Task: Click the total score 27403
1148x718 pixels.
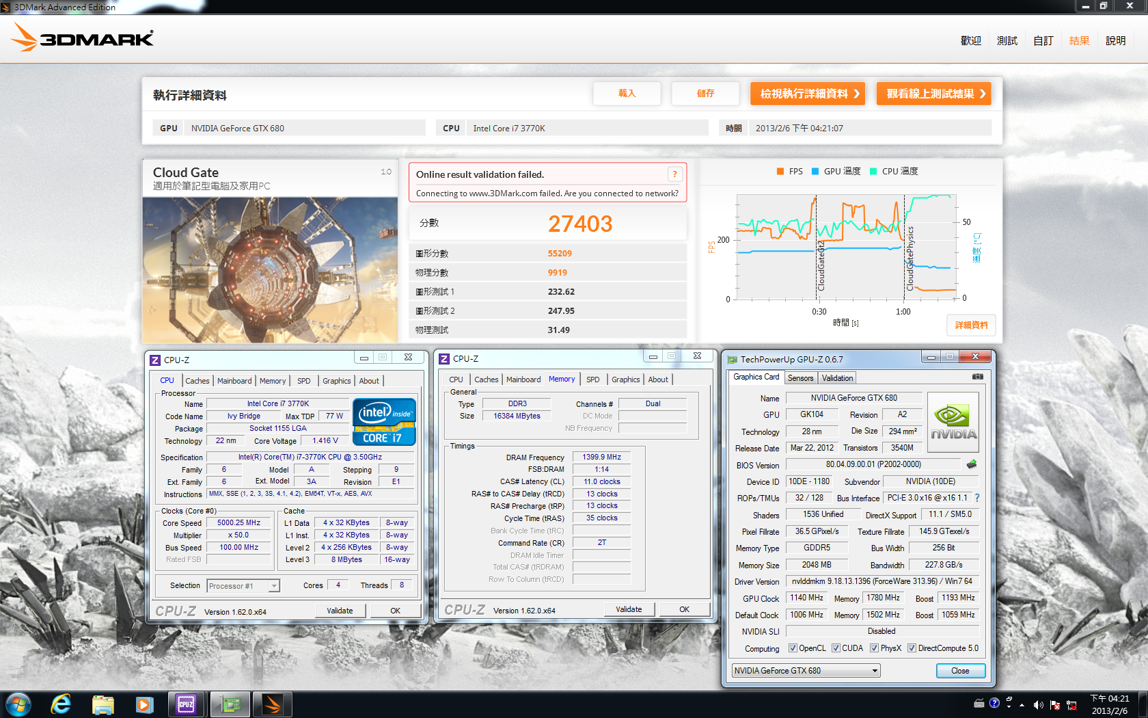Action: [x=580, y=224]
